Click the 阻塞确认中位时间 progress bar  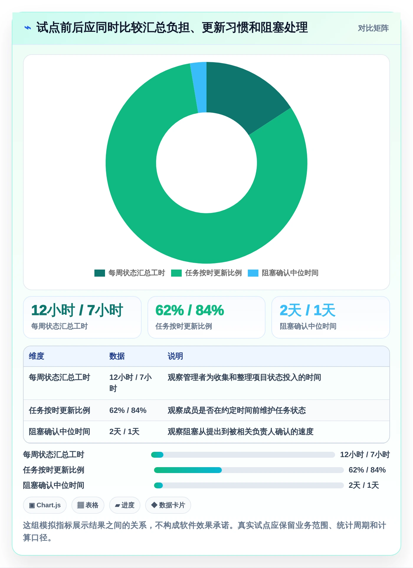click(x=249, y=485)
